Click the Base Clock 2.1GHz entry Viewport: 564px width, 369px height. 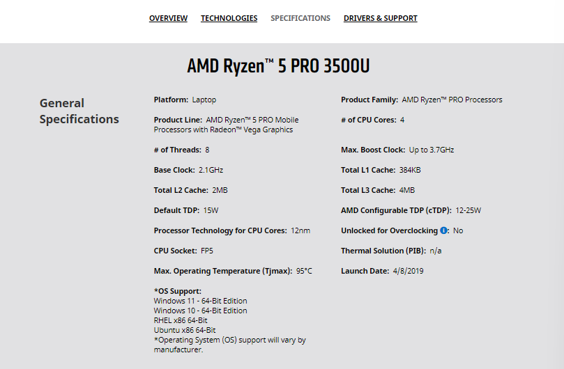tap(188, 170)
